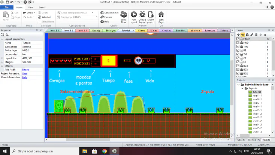275x155 pixels.
Task: Open Construct.net website
Action: pyautogui.click(x=109, y=13)
